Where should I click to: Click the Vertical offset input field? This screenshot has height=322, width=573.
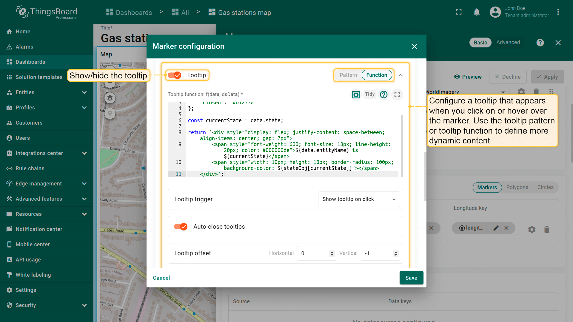(377, 253)
